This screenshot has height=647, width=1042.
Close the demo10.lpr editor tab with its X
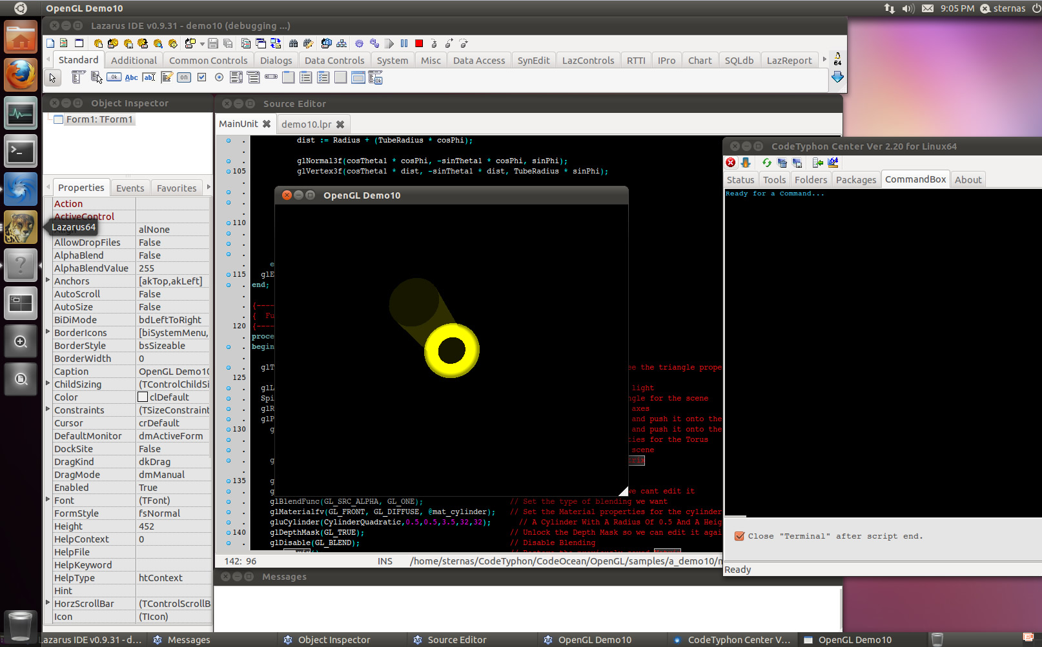pyautogui.click(x=340, y=124)
